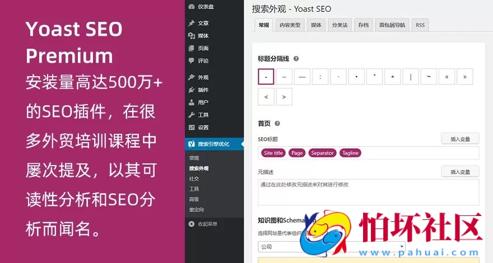
Task: Select the "«" title separator
Action: (447, 77)
